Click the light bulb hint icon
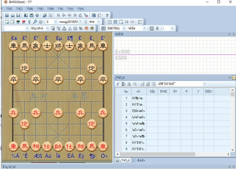This screenshot has width=236, height=169. pyautogui.click(x=29, y=22)
